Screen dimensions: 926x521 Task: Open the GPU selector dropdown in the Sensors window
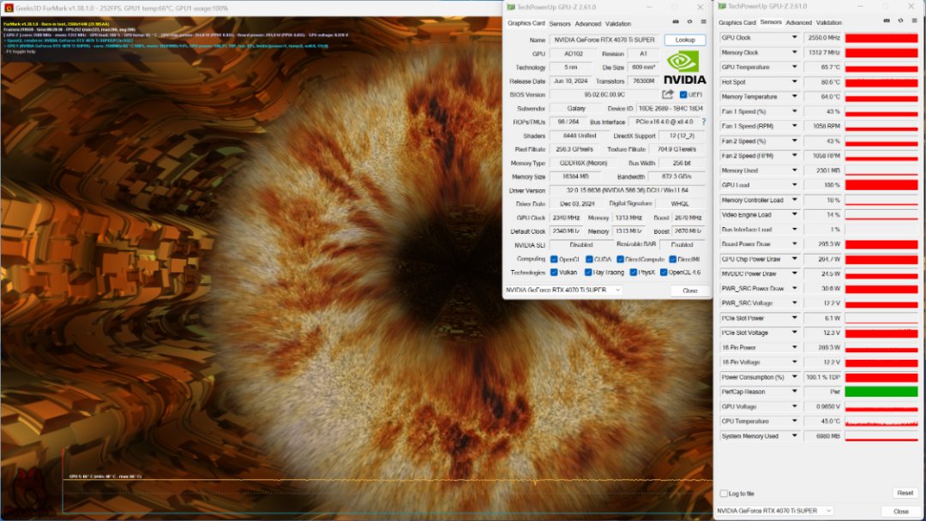773,511
